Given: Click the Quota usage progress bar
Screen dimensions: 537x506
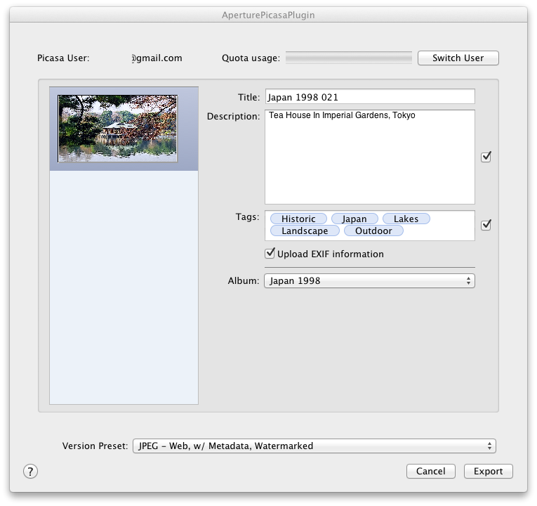Looking at the screenshot, I should (349, 58).
